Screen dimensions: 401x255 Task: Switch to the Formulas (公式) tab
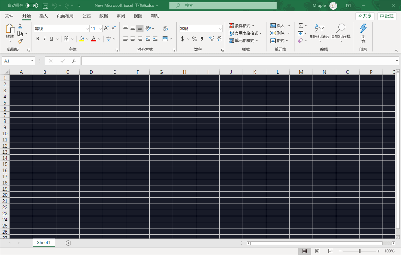pos(86,16)
